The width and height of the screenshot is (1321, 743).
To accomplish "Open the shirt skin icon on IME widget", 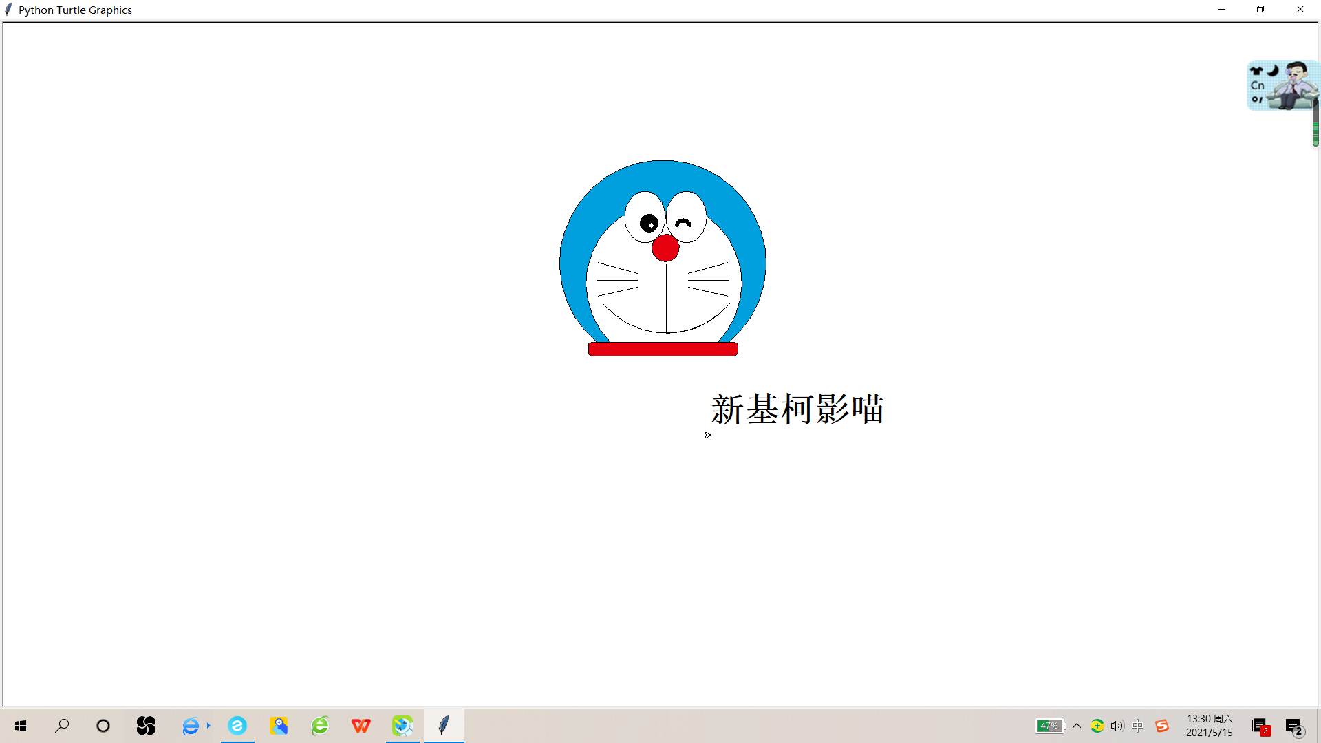I will click(x=1256, y=70).
